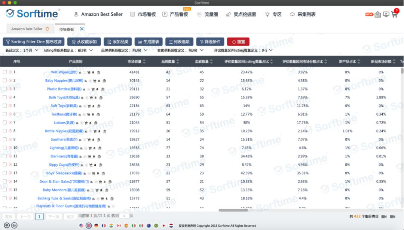Click 列表选项 button

click(179, 42)
